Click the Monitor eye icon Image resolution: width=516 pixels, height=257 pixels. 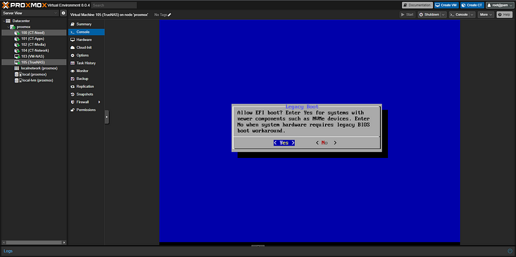tap(73, 71)
